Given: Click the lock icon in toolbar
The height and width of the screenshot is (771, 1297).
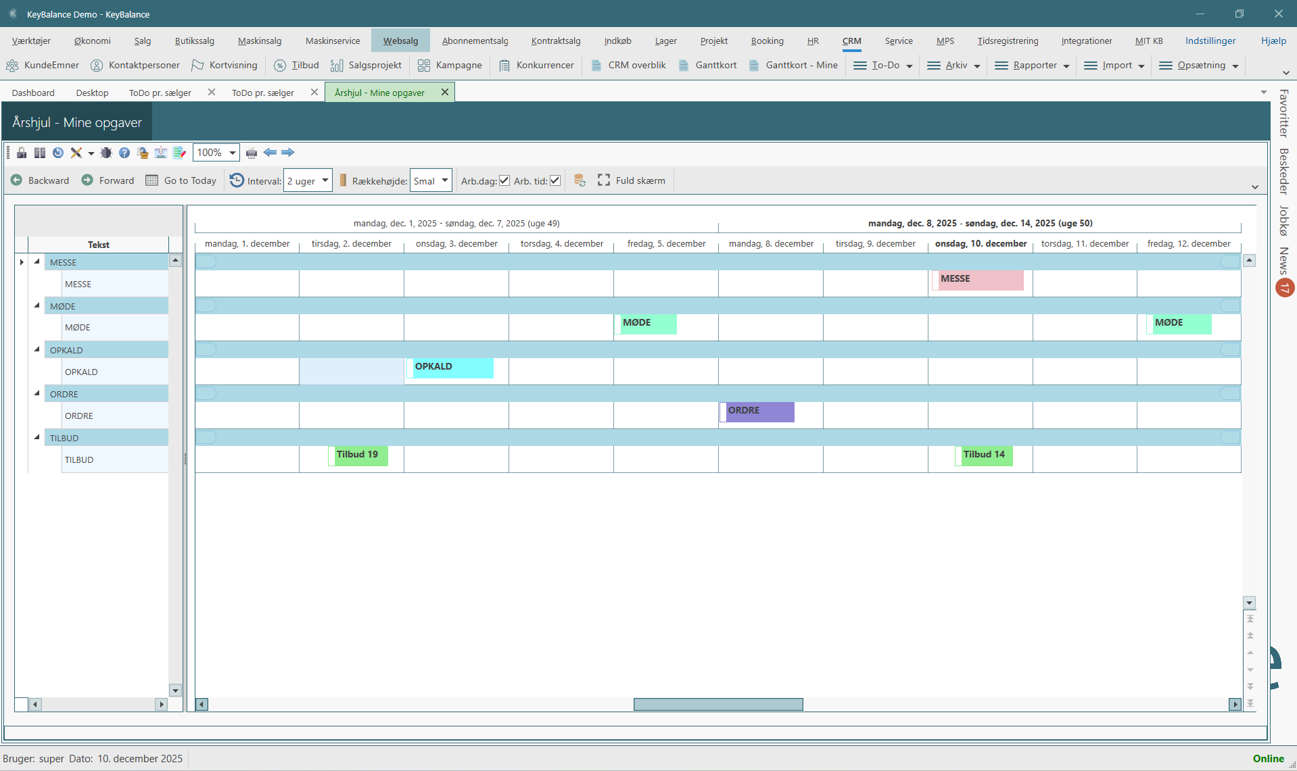Looking at the screenshot, I should (x=22, y=153).
